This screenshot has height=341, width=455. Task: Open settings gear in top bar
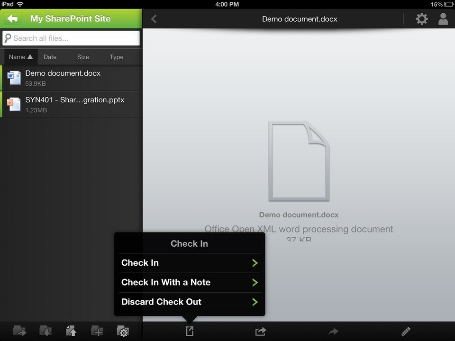pos(422,19)
